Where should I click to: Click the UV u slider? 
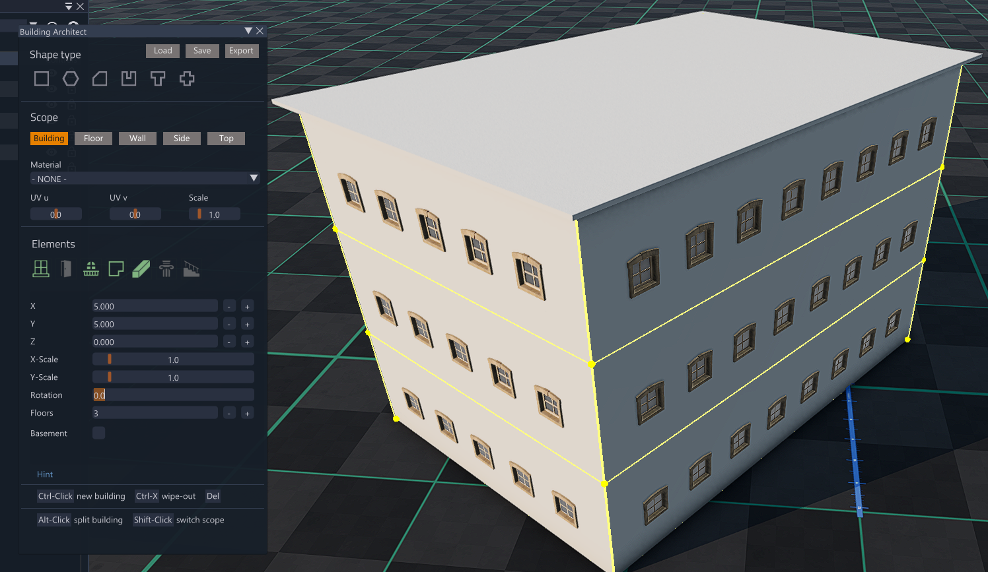[56, 214]
